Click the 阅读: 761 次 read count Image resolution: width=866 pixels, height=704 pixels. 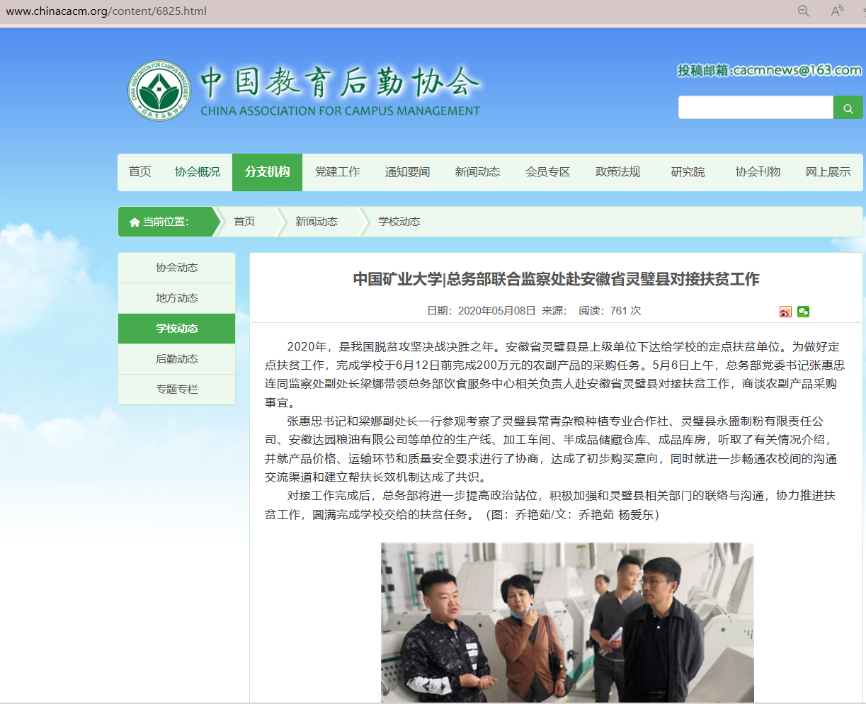tap(610, 311)
